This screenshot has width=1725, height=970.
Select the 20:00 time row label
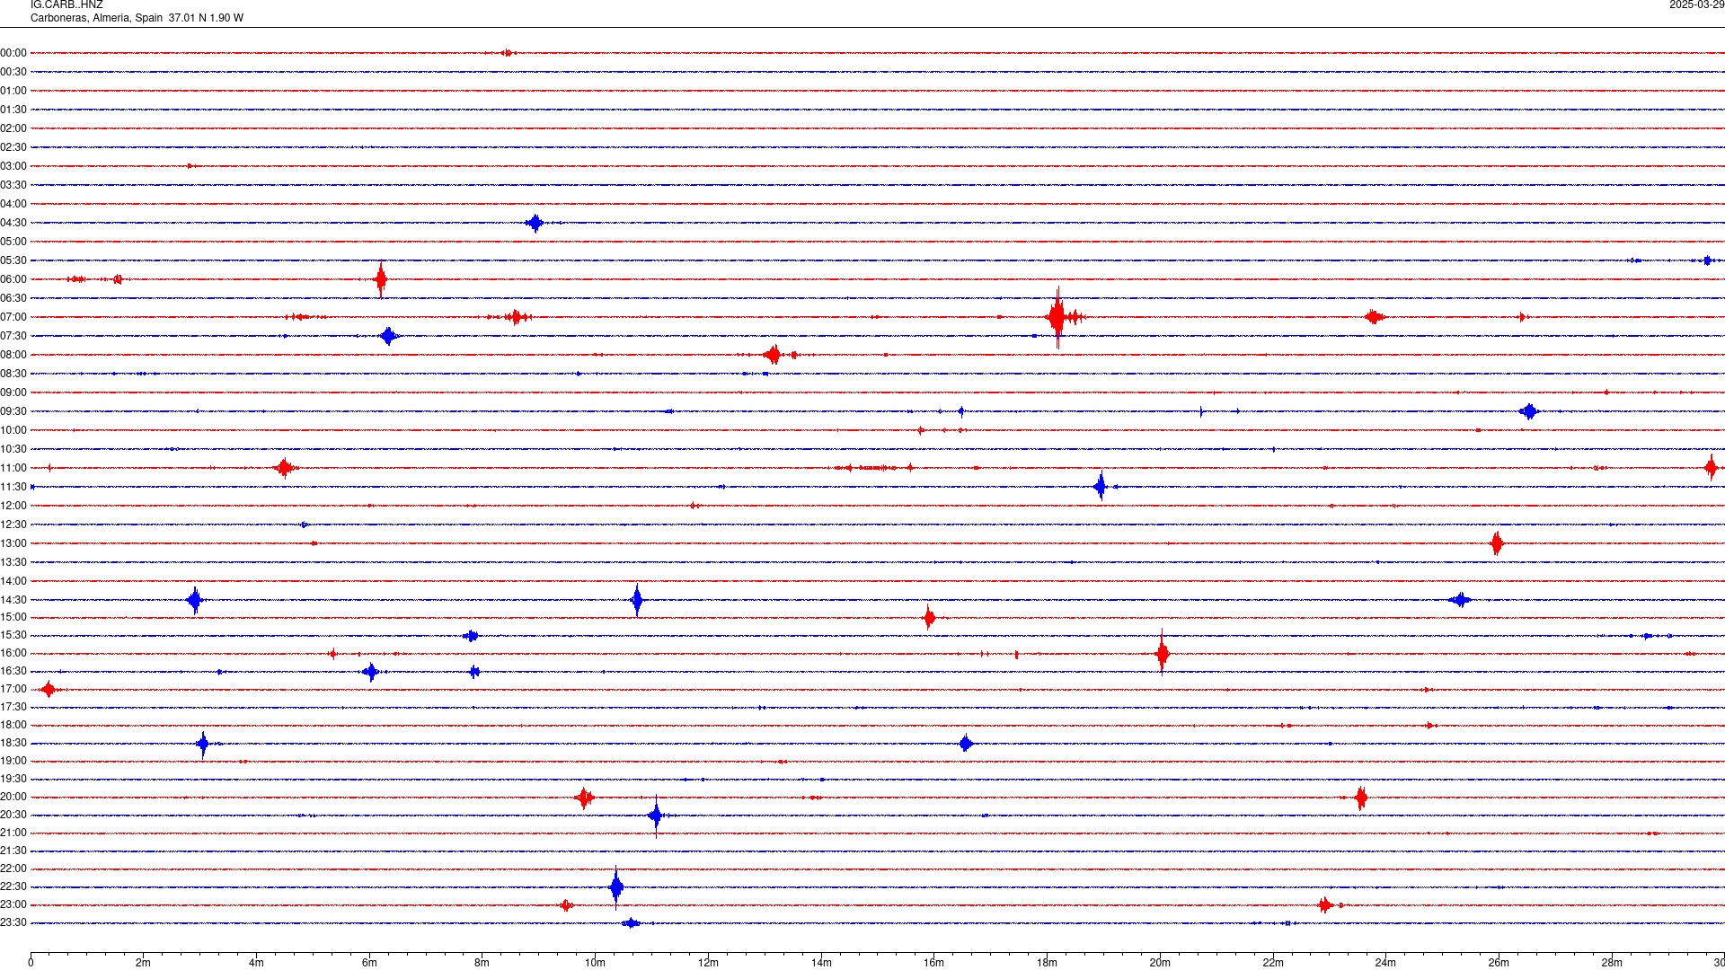click(x=13, y=797)
